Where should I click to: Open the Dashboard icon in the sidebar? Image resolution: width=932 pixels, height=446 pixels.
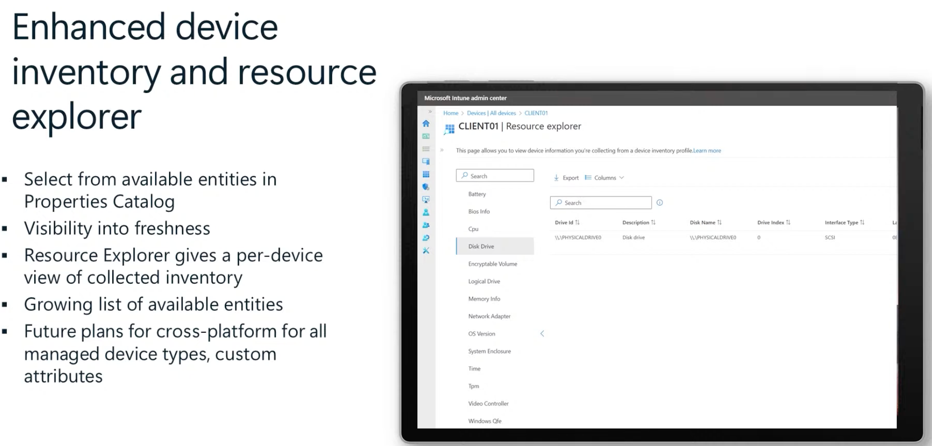[426, 136]
